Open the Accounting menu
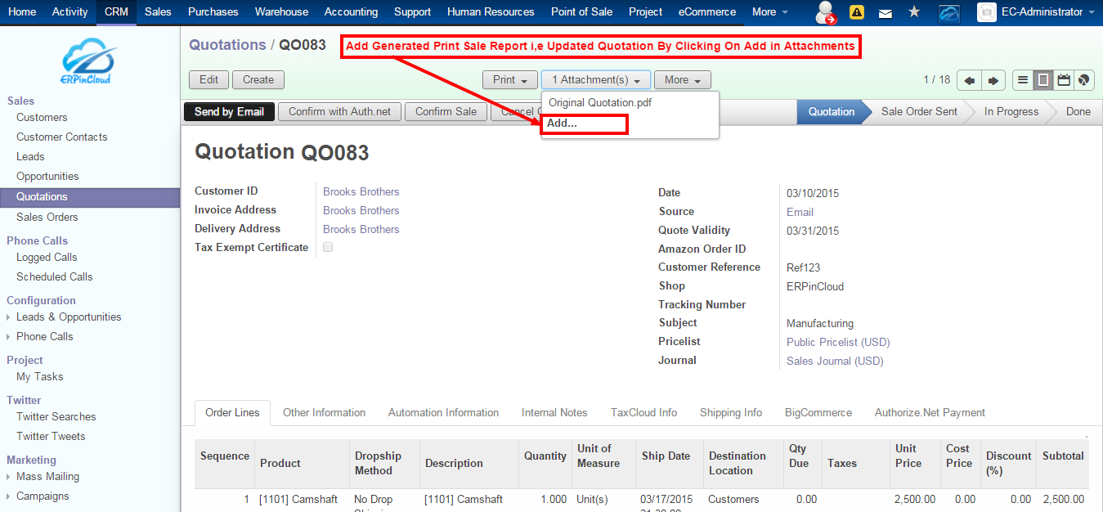Viewport: 1103px width, 512px height. click(x=352, y=12)
